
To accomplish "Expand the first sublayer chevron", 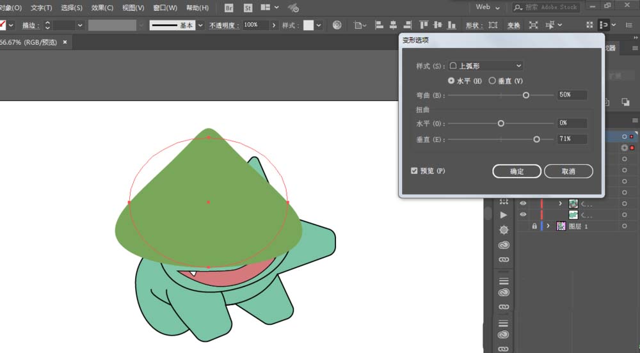I will 560,203.
